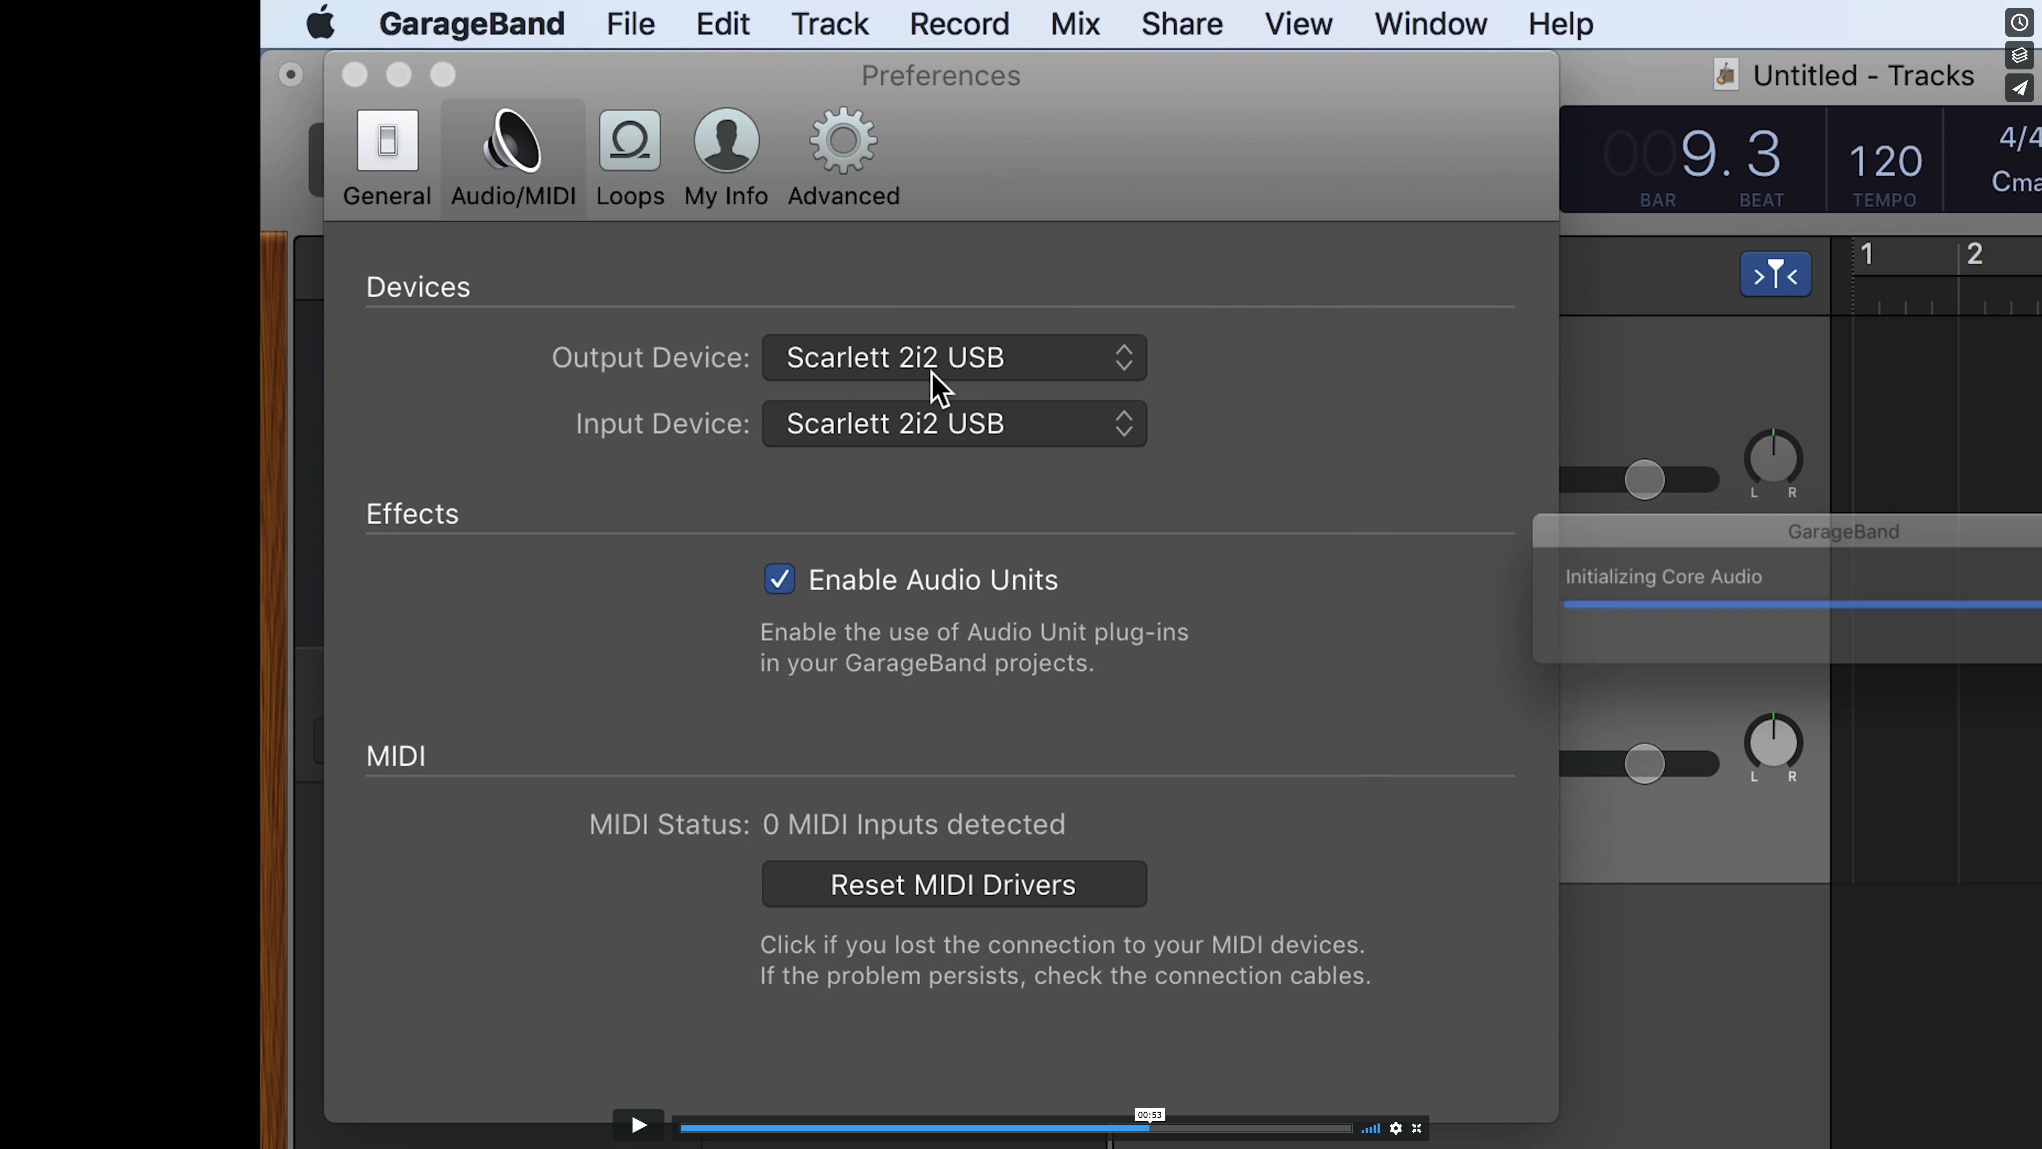This screenshot has width=2042, height=1149.
Task: Open the My Info preferences tab
Action: coord(726,159)
